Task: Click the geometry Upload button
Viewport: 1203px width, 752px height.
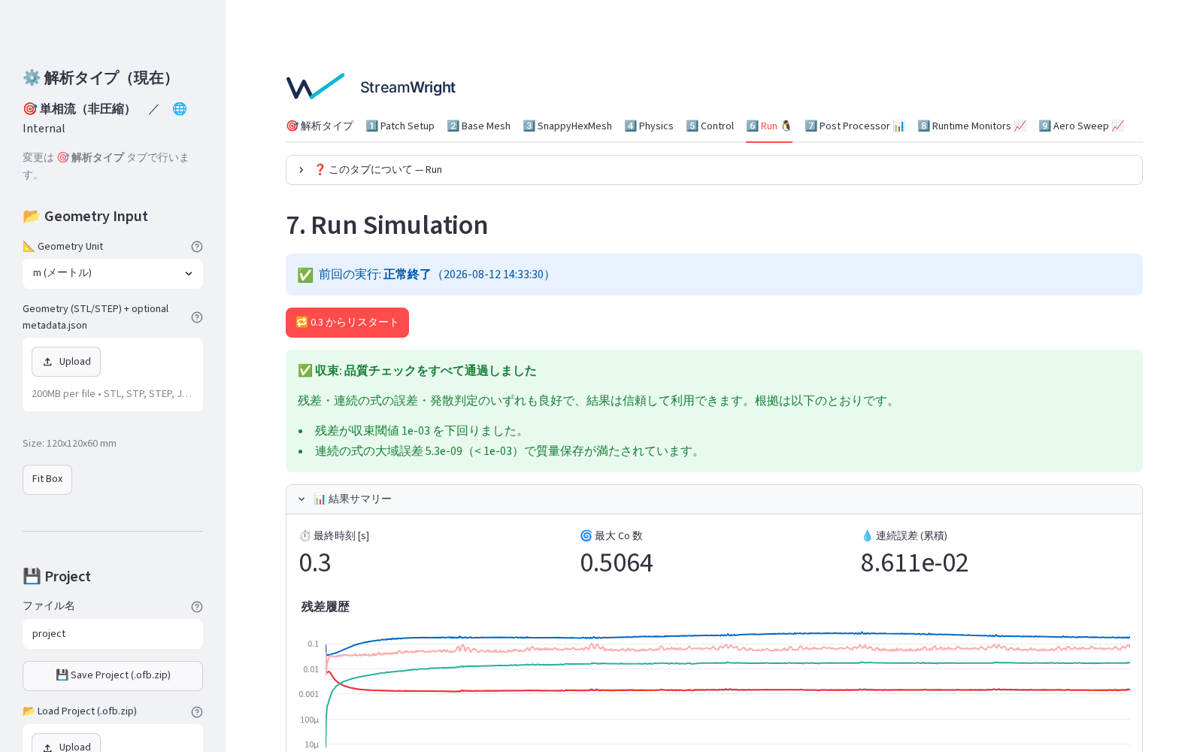Action: point(66,362)
